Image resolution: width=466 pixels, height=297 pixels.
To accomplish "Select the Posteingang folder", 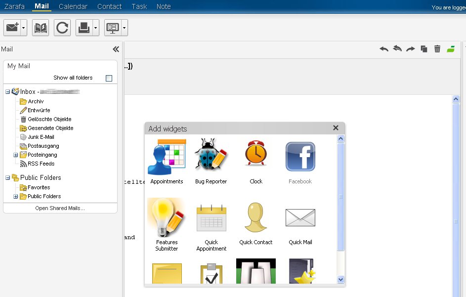I will point(42,155).
